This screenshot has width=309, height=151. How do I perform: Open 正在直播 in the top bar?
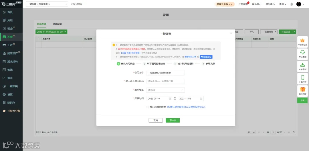coord(243,4)
